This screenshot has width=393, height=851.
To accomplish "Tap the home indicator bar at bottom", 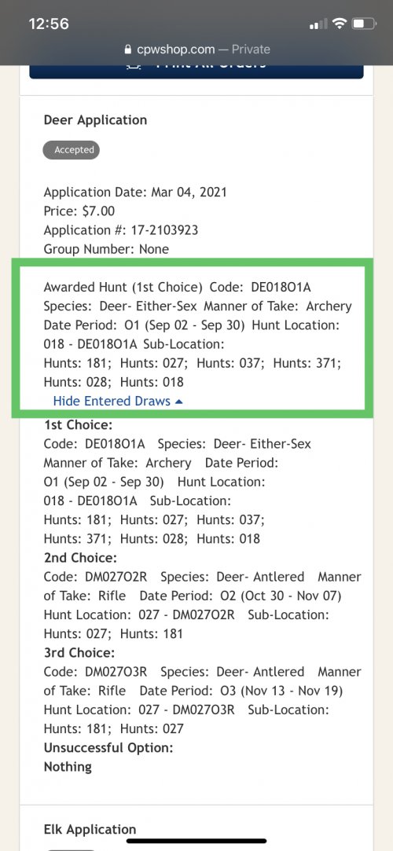I will (196, 842).
